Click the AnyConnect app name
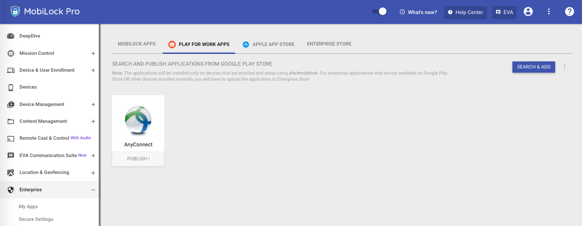The height and width of the screenshot is (226, 582). pyautogui.click(x=138, y=145)
